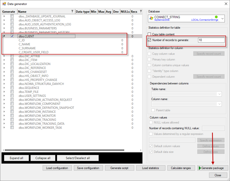
Task: Click the horizontal scrollbar of the table list
Action: [64, 150]
